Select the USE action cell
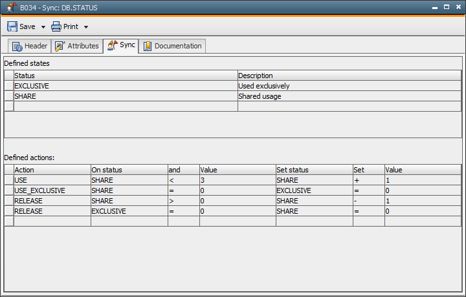 [52, 180]
